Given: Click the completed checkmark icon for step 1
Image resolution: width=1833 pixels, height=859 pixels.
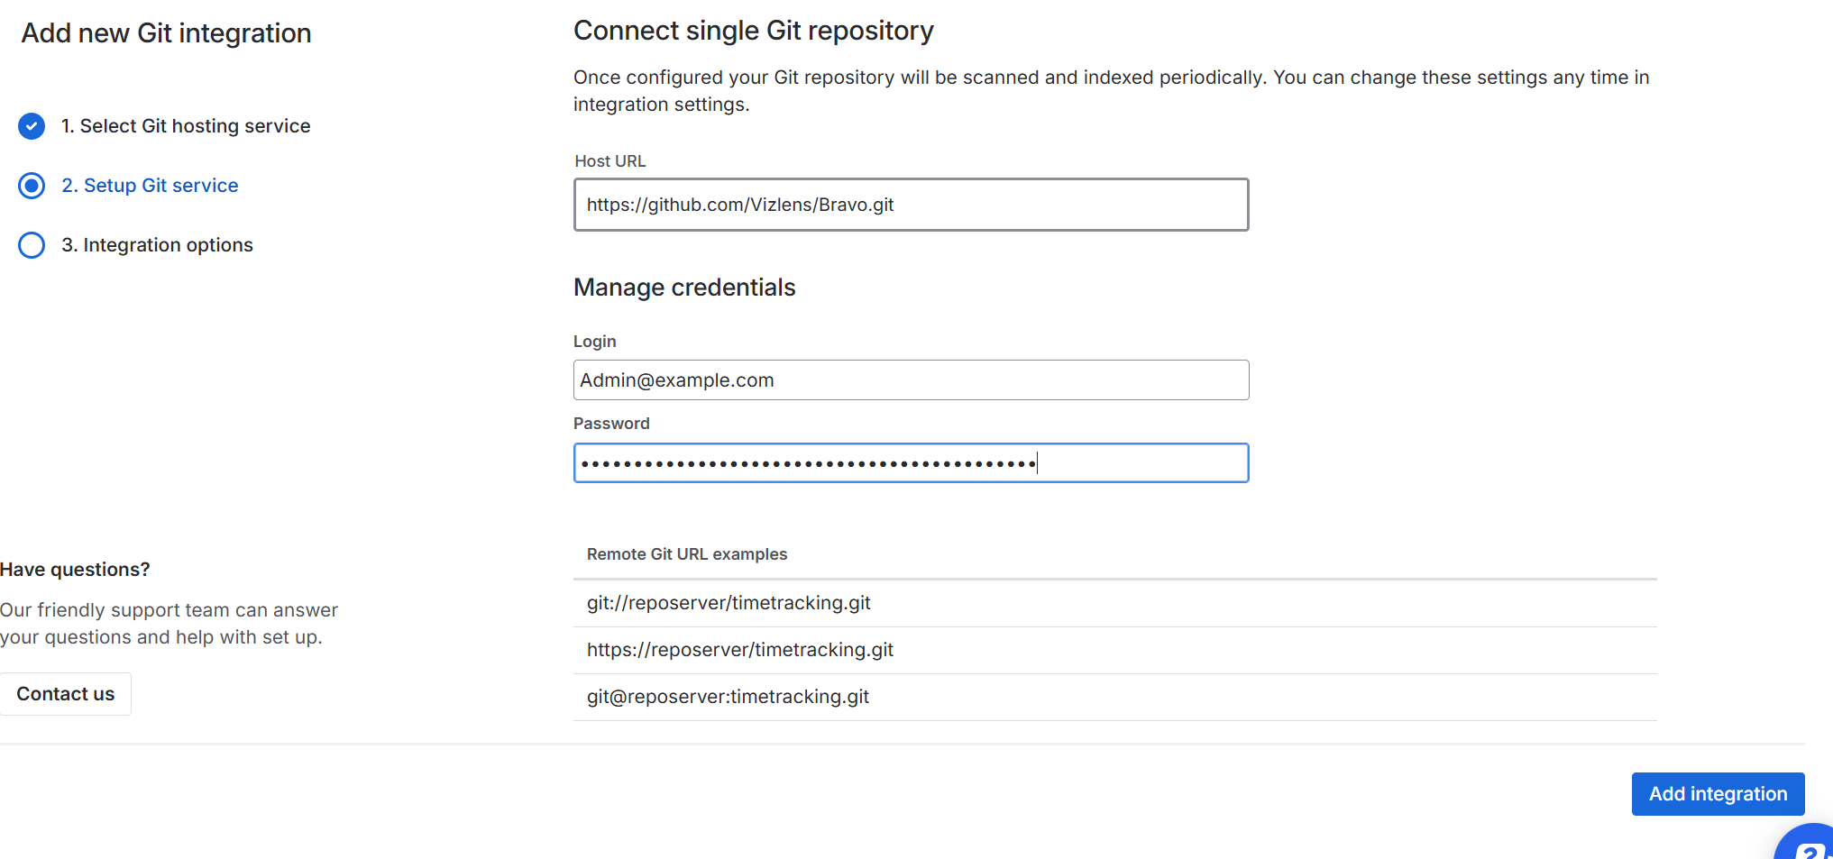Looking at the screenshot, I should [32, 126].
